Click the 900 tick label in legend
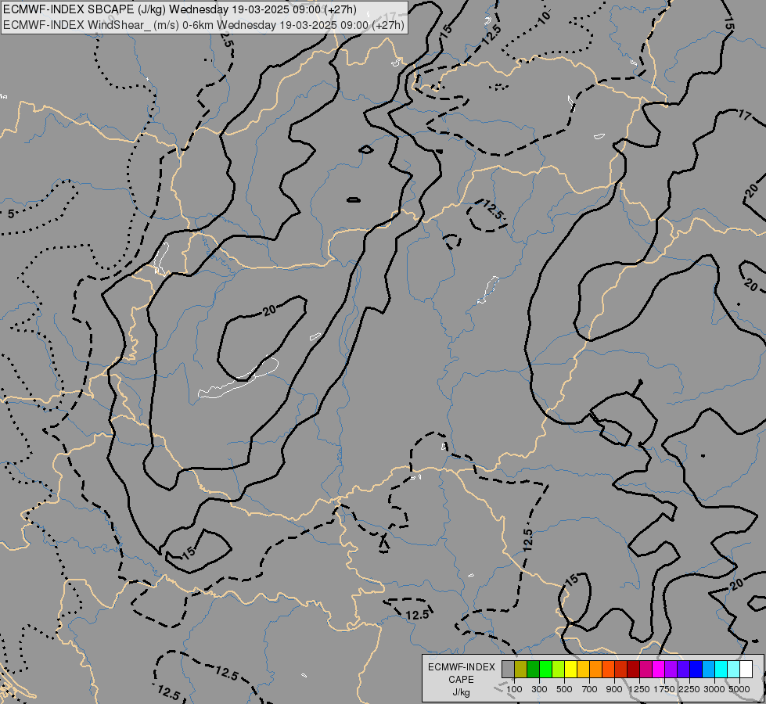Viewport: 766px width, 704px height. [614, 689]
